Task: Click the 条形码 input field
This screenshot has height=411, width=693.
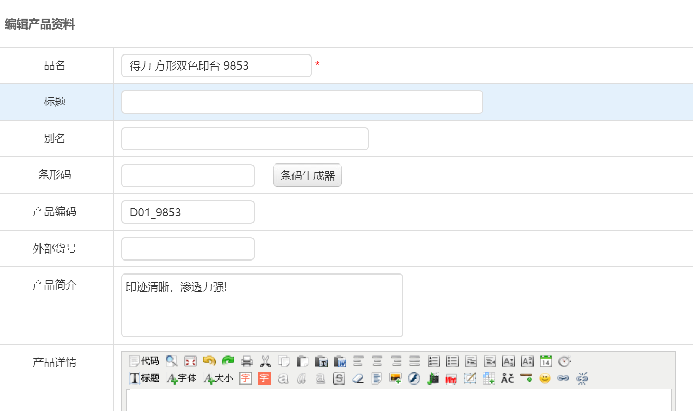Action: (188, 175)
